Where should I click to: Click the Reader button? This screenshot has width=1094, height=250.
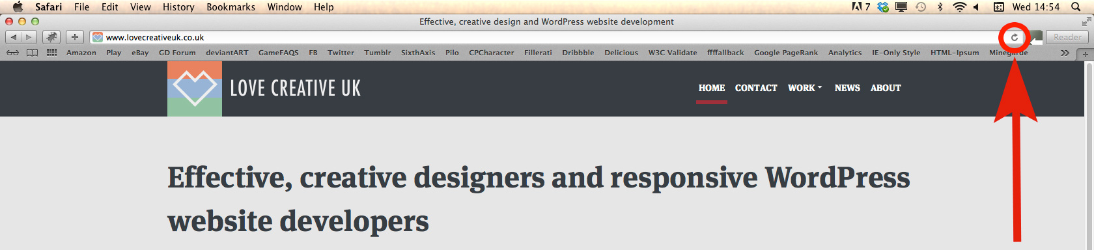click(1067, 37)
